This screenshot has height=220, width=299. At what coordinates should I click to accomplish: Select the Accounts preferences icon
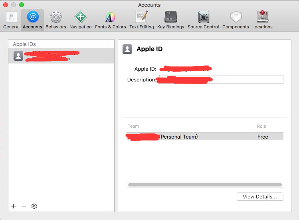[x=32, y=20]
